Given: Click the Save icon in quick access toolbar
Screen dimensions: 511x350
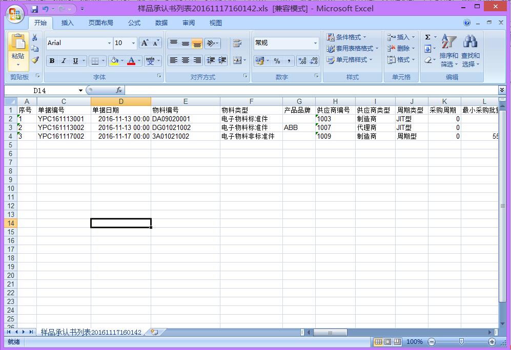Looking at the screenshot, I should coord(34,9).
